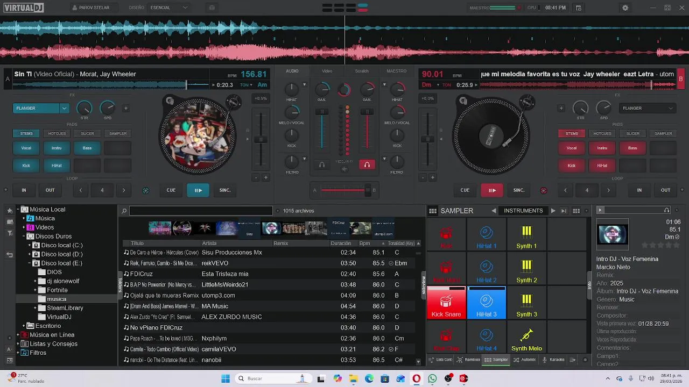
Task: Click the prelisten headphone icon in info panel
Action: (x=667, y=210)
